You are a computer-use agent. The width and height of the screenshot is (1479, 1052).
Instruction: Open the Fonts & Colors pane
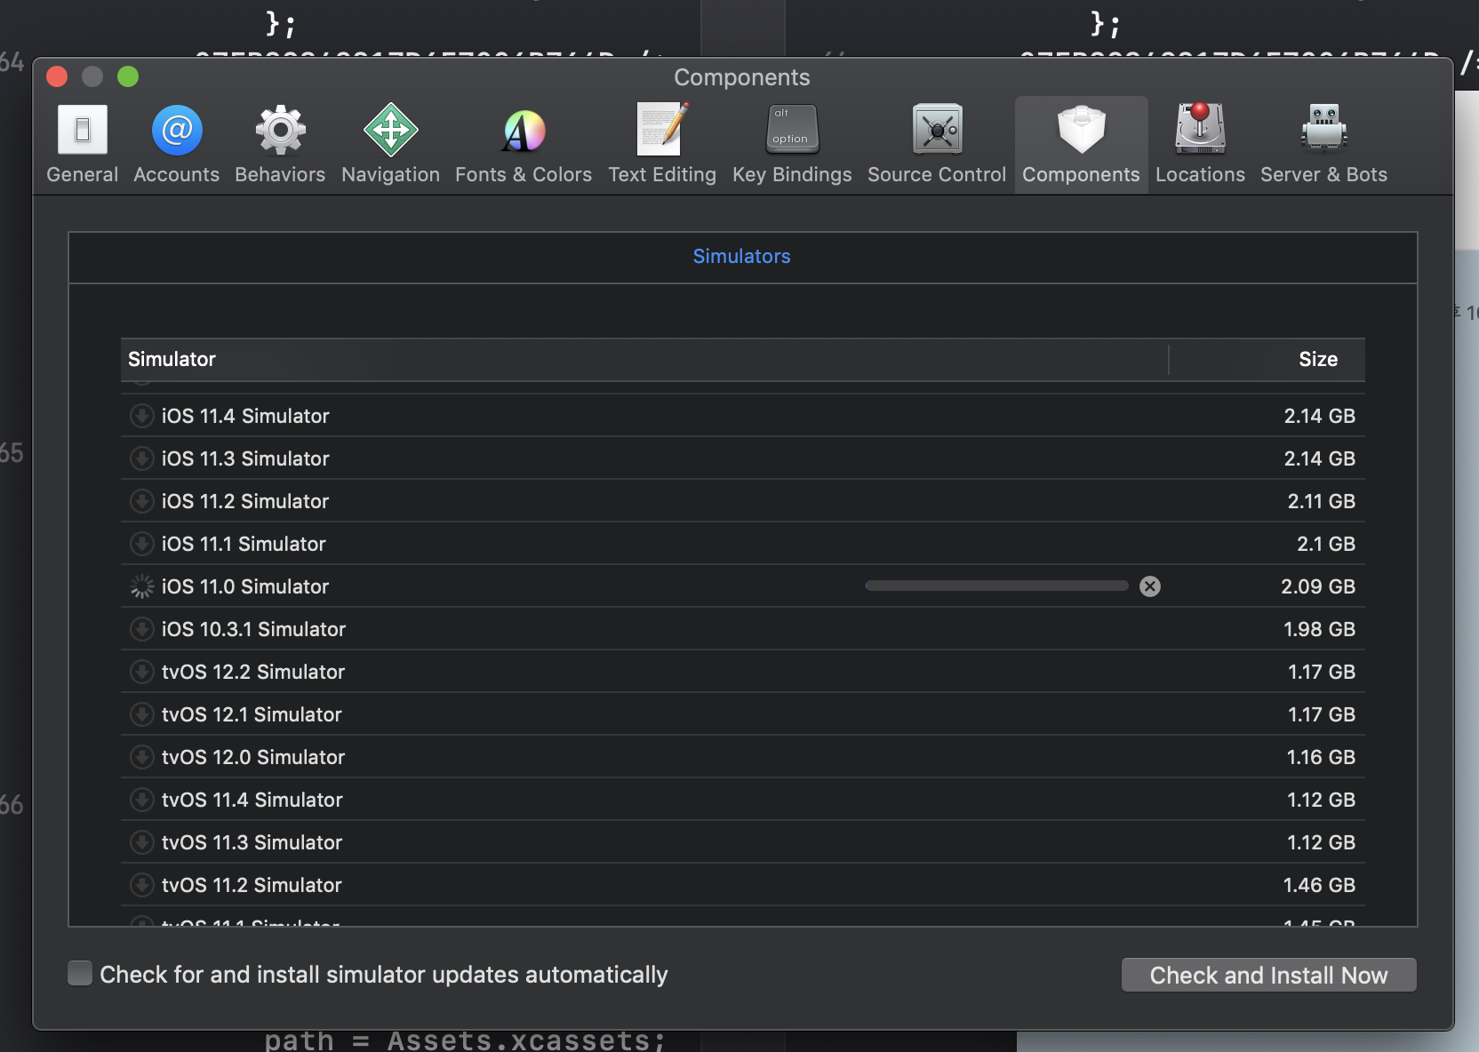[x=524, y=144]
